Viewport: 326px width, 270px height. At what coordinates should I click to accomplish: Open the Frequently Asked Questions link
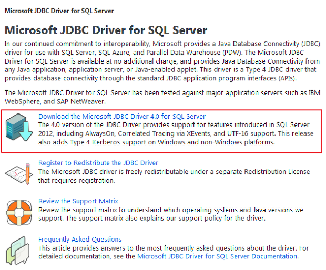click(80, 239)
